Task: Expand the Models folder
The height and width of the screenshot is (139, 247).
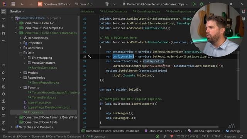Action: [20, 73]
